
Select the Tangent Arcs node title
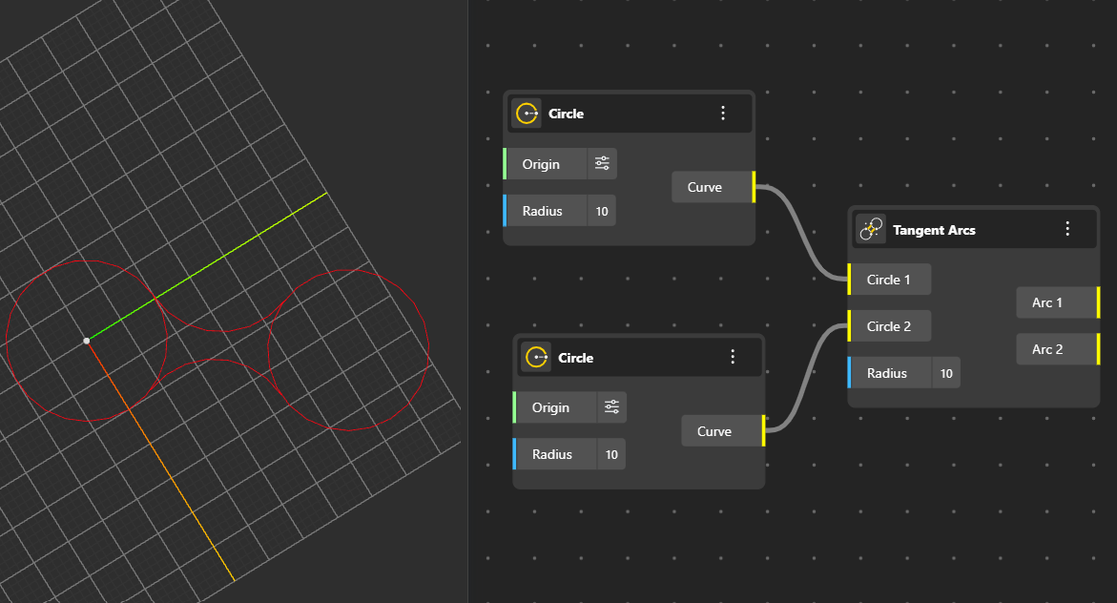(x=934, y=230)
